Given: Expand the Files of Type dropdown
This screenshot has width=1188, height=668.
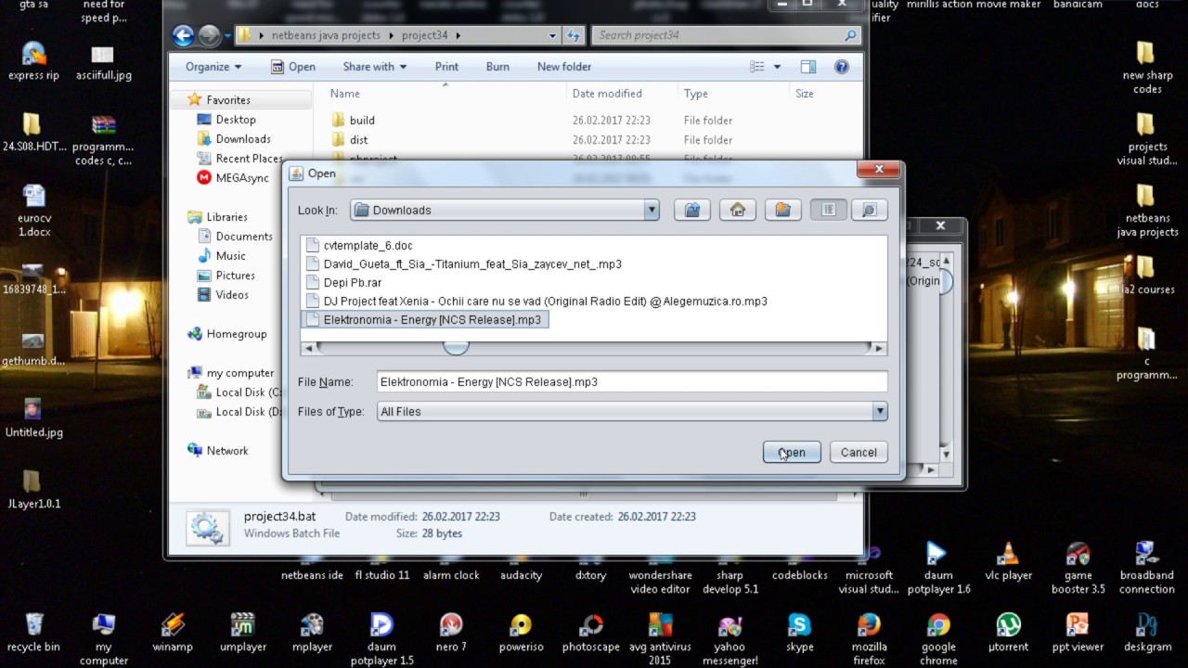Looking at the screenshot, I should coord(879,411).
